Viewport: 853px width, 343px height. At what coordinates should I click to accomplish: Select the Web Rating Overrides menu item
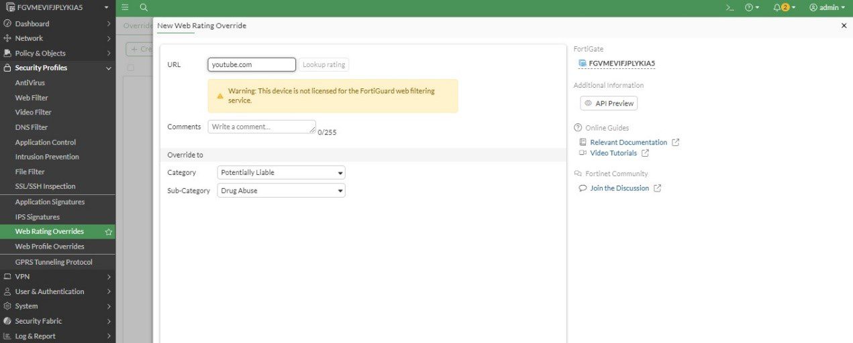point(58,232)
